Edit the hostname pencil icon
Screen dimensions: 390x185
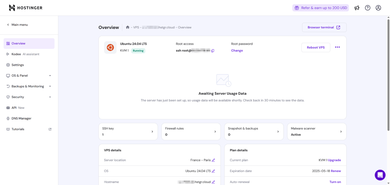(x=213, y=182)
